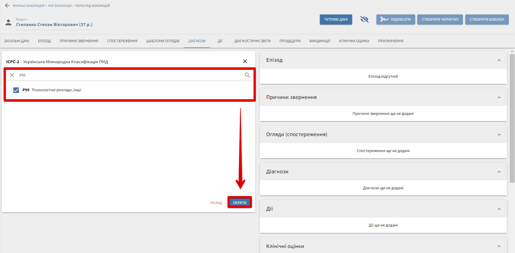Collapse the Дії summary section
Screen dimensions: 515x253
tap(499, 209)
